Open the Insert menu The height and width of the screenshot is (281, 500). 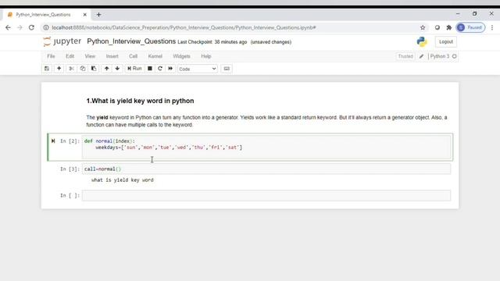(112, 56)
